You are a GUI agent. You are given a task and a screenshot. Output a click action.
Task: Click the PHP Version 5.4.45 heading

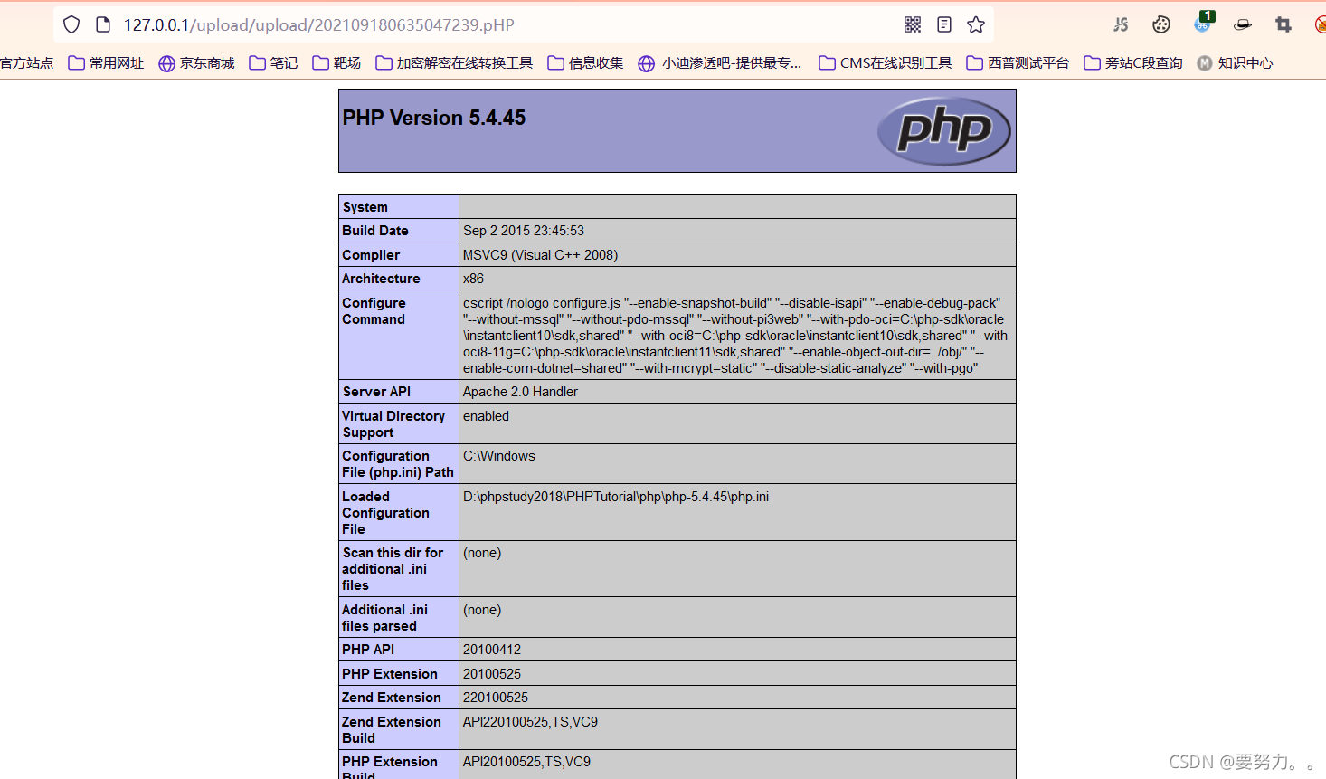click(x=434, y=118)
